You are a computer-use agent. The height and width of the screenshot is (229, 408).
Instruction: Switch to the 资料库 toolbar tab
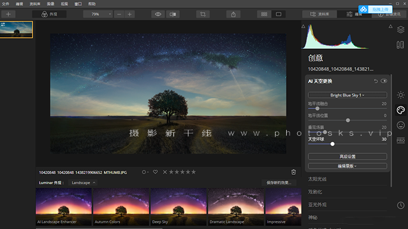click(x=319, y=14)
